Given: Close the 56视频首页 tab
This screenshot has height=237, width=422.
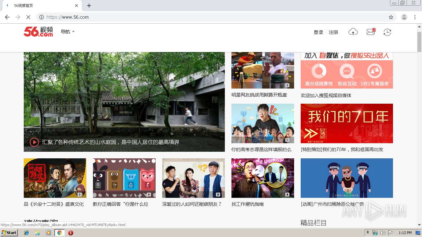Looking at the screenshot, I should pos(76,6).
